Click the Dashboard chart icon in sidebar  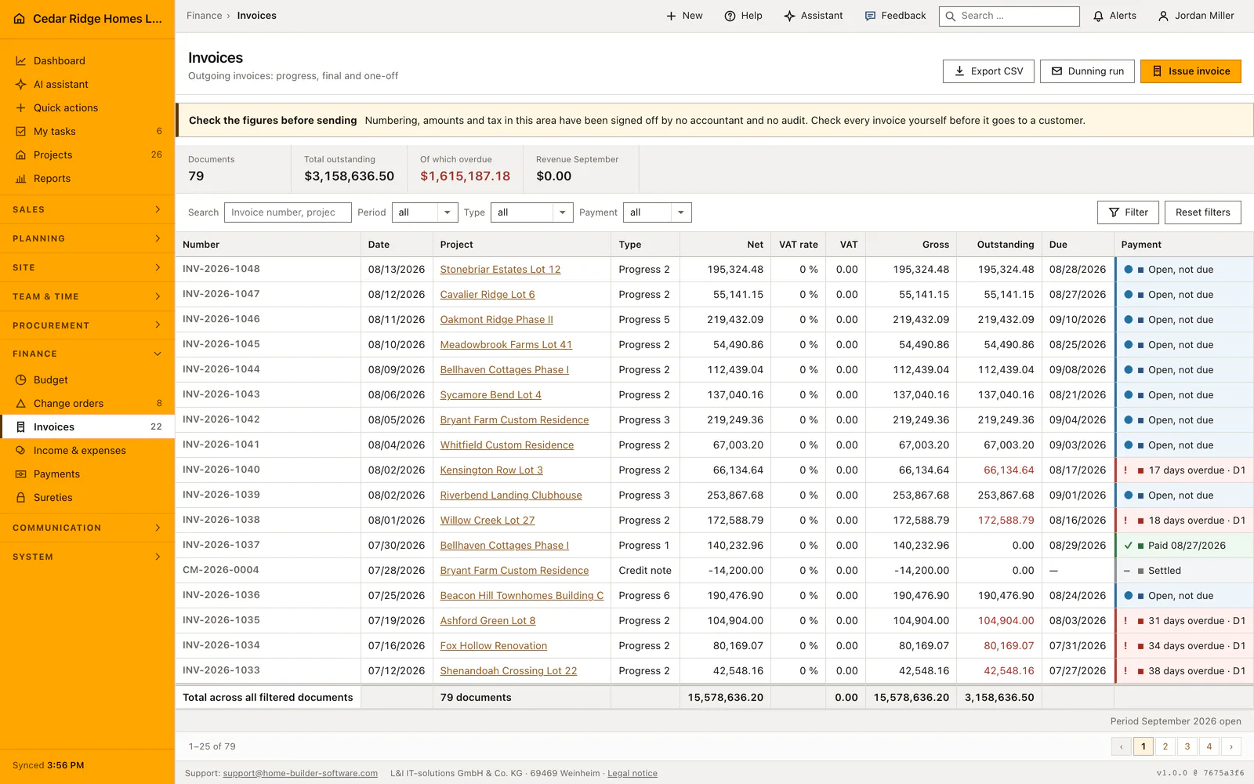(x=21, y=61)
